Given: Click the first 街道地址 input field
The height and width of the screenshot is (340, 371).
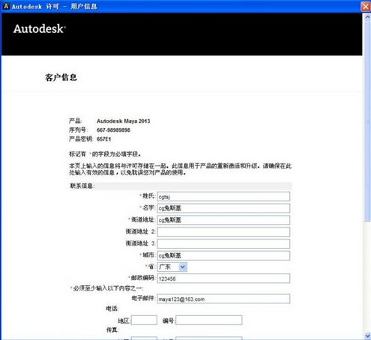Looking at the screenshot, I should [x=223, y=220].
